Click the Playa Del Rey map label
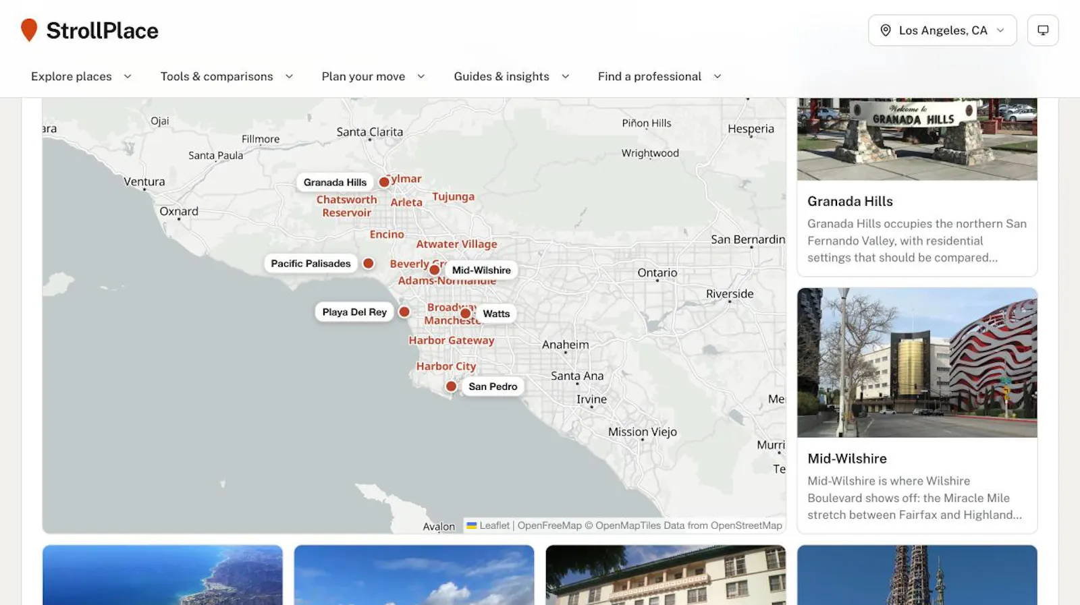Viewport: 1080px width, 605px height. (354, 312)
